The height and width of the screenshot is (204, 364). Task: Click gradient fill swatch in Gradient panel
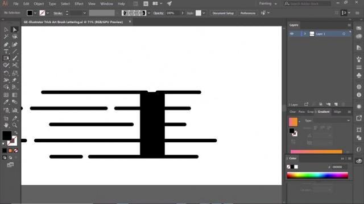click(x=293, y=122)
